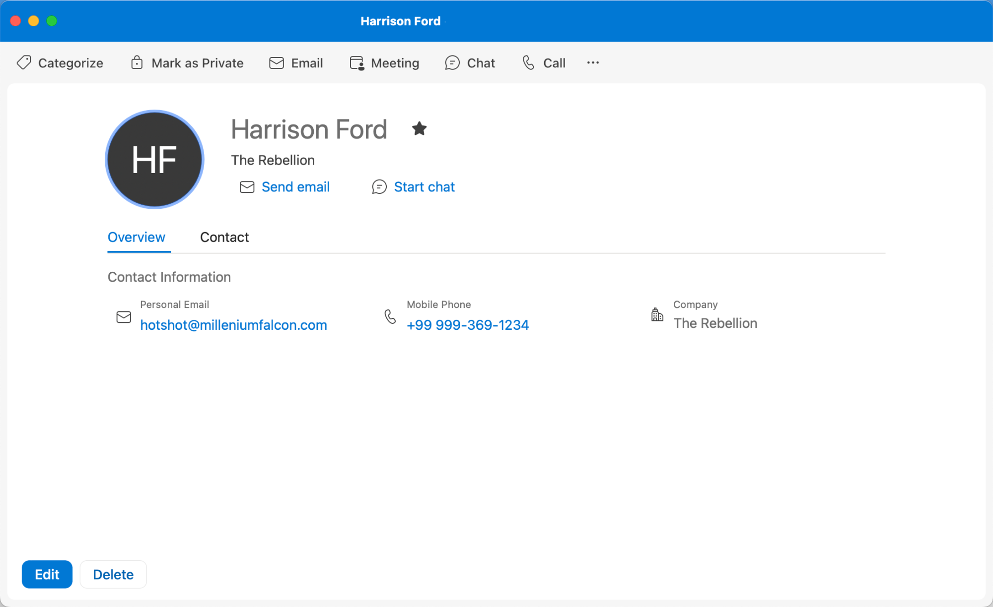Screen dimensions: 993x607
Task: Open the more options ellipsis menu
Action: (593, 62)
